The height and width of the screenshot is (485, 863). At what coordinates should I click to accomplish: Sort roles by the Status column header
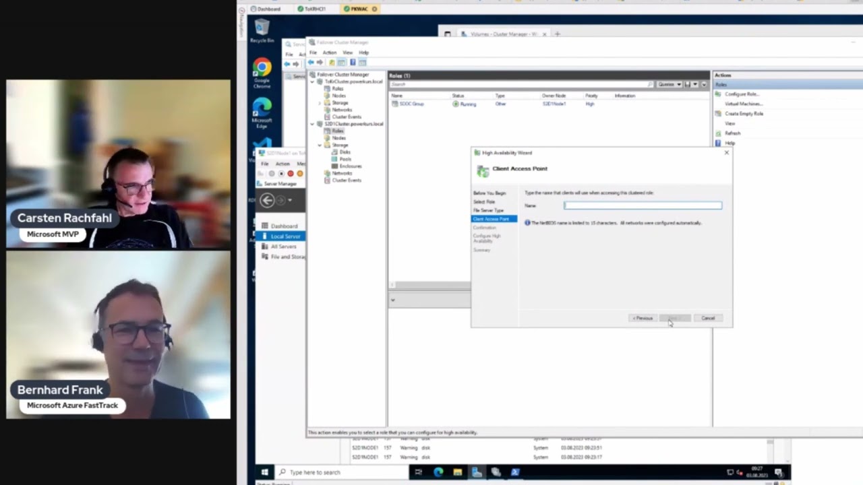(x=458, y=96)
